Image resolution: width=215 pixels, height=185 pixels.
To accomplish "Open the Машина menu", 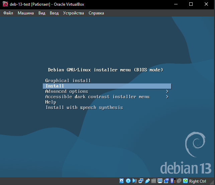I will 26,13.
